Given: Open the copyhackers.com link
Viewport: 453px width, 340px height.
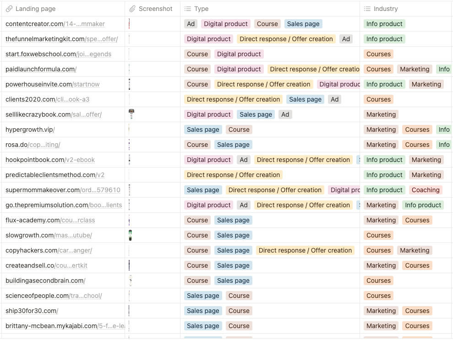Looking at the screenshot, I should [x=49, y=250].
